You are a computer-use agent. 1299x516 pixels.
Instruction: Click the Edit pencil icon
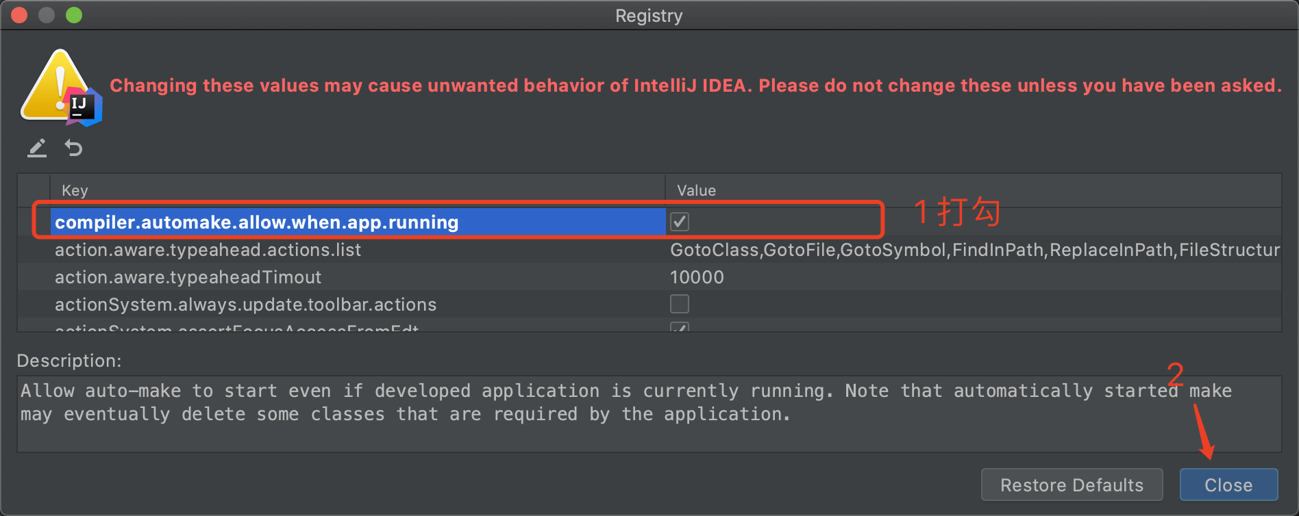click(x=37, y=148)
